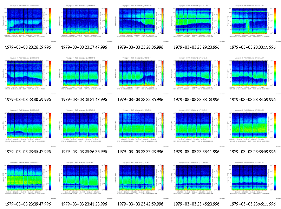Click the caption text 1979-03-03 23:46:11.996
Image resolution: width=281 pixels, height=209 pixels.
point(253,204)
